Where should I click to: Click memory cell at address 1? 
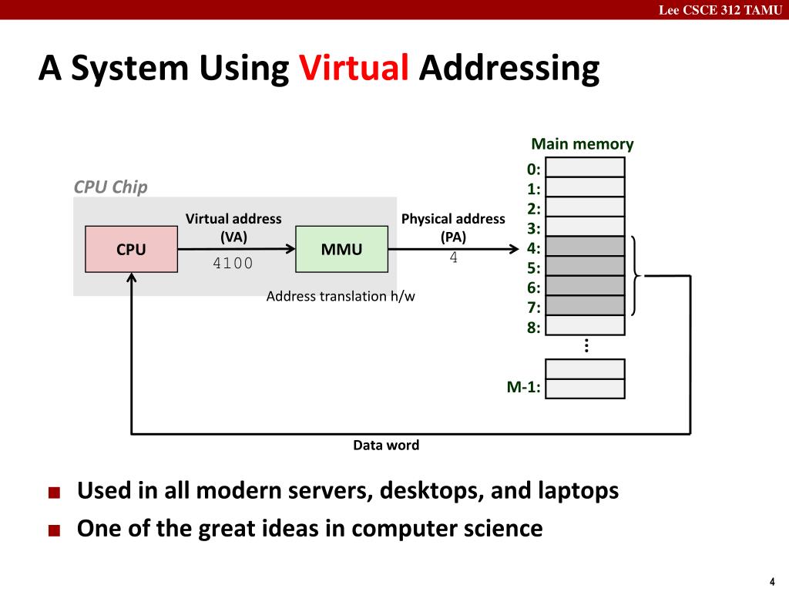[x=586, y=187]
